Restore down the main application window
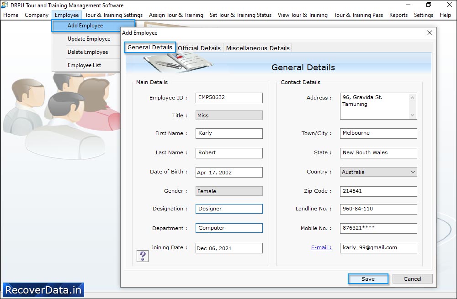The height and width of the screenshot is (299, 457). [x=429, y=5]
